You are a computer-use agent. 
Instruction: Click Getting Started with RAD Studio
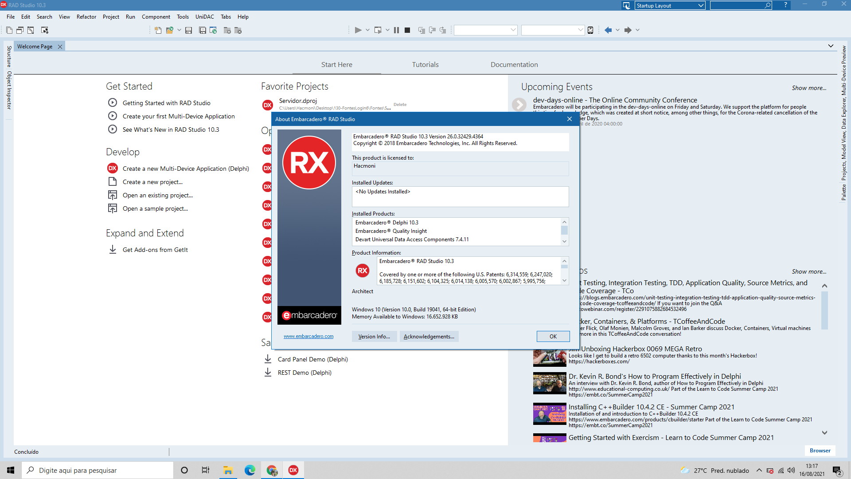[167, 103]
